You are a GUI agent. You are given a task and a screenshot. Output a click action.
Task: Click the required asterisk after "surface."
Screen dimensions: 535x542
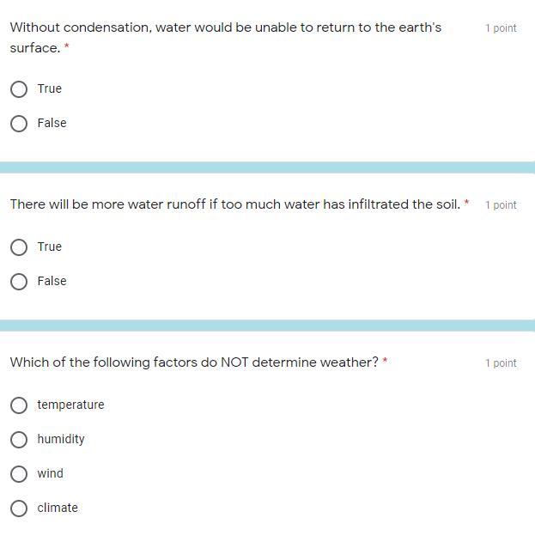coord(67,48)
